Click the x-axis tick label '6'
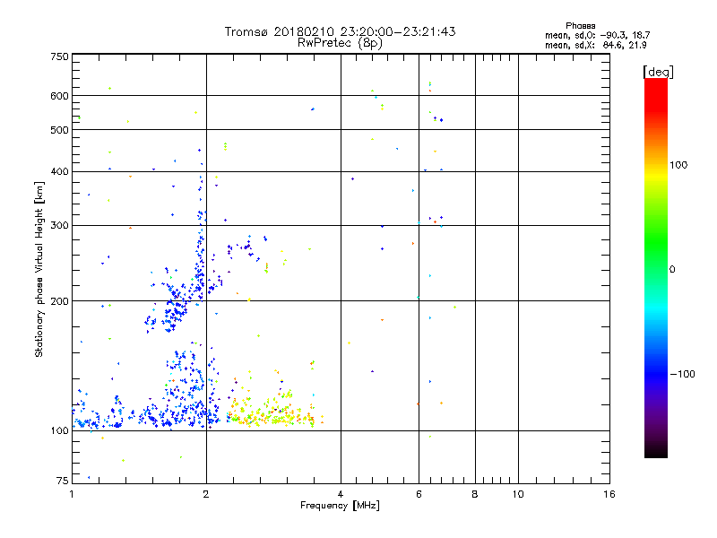The height and width of the screenshot is (538, 717). pyautogui.click(x=419, y=494)
